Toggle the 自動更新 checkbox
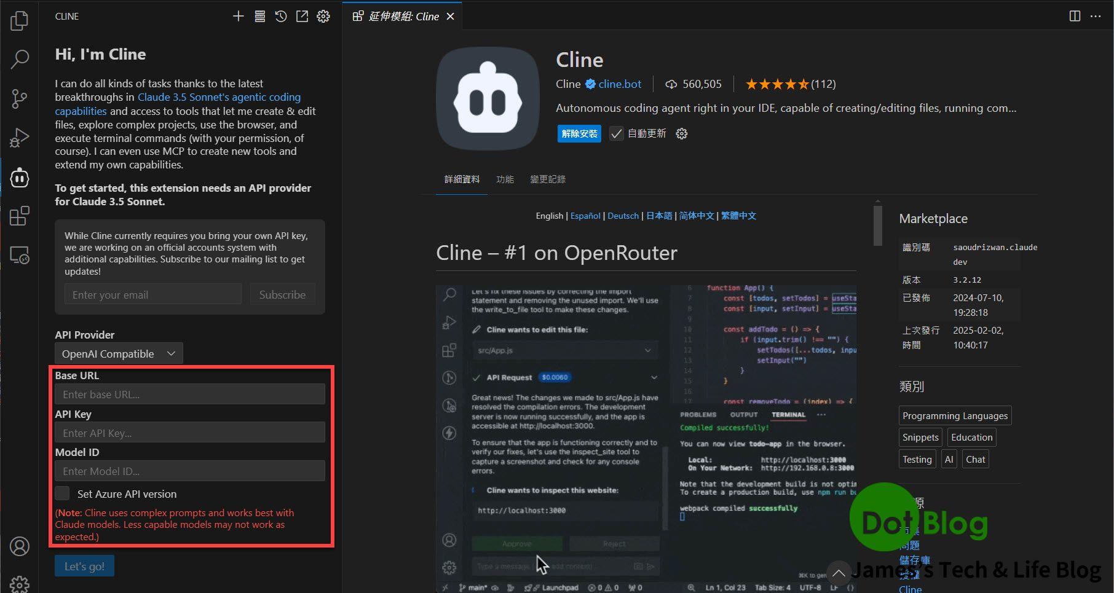This screenshot has width=1114, height=593. point(616,133)
